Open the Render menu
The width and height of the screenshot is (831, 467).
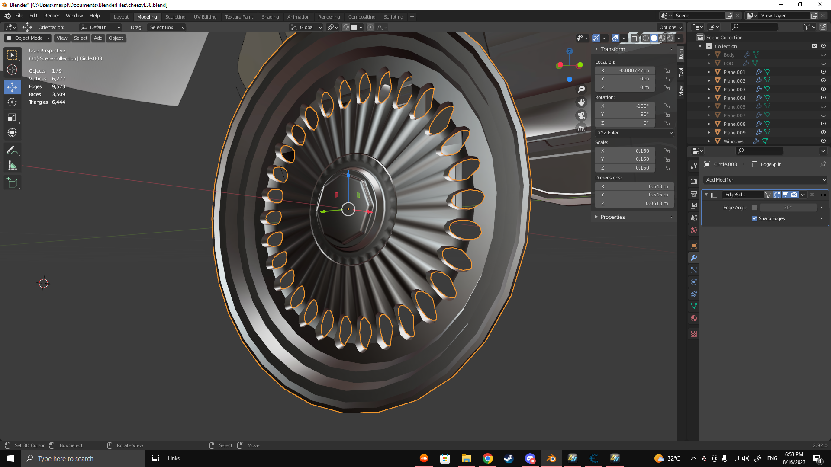click(52, 16)
